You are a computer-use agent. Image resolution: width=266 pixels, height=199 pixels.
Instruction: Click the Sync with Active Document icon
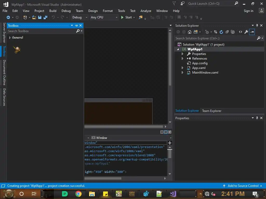coord(216,32)
